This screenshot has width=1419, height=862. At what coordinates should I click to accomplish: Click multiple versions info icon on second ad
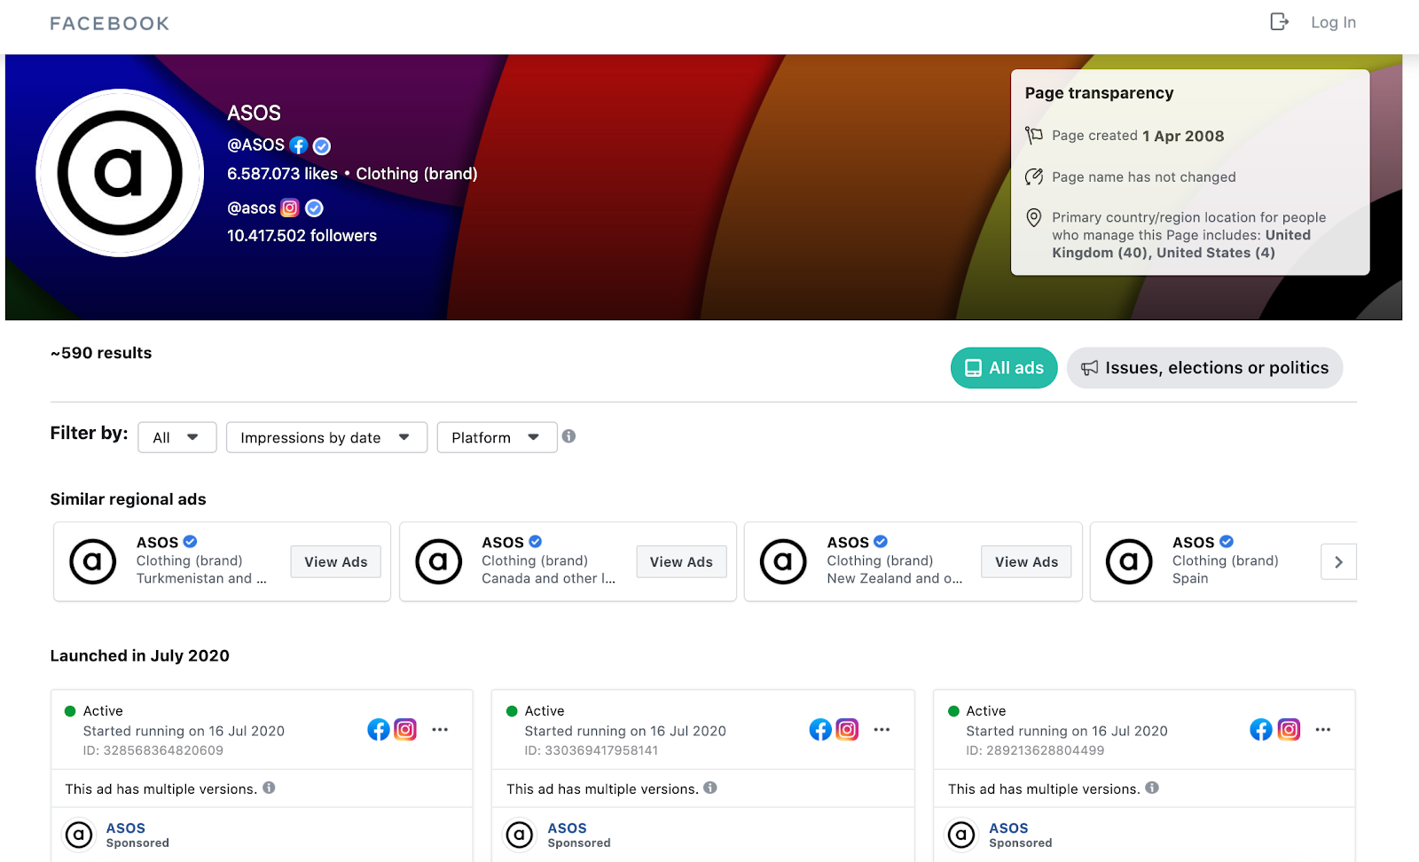click(x=710, y=788)
